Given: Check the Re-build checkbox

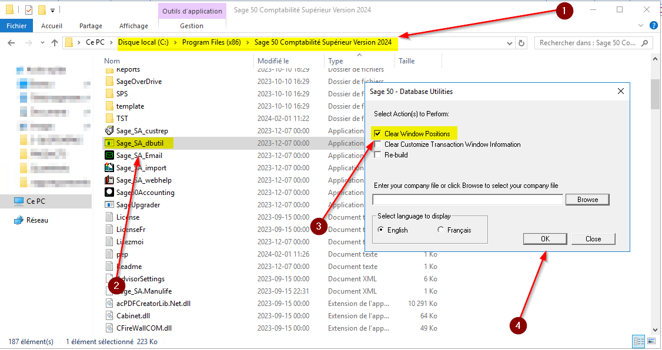Looking at the screenshot, I should (377, 155).
